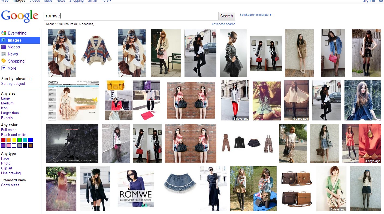Open the red dress with amber necklace image
The image size is (384, 214).
tap(362, 143)
